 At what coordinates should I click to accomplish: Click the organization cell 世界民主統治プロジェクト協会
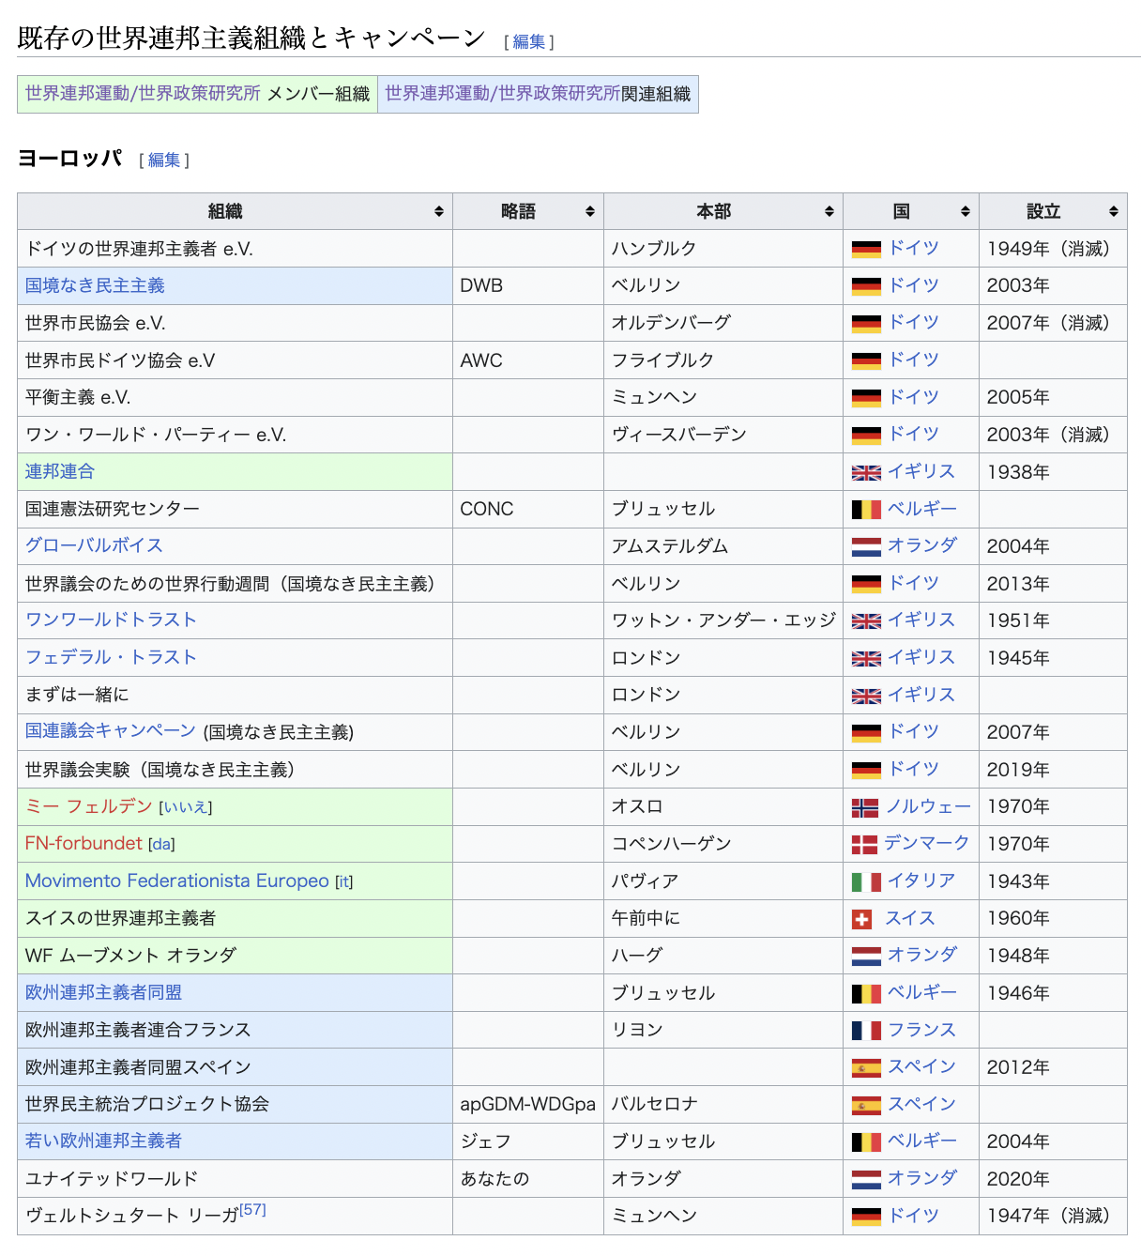coord(235,1105)
